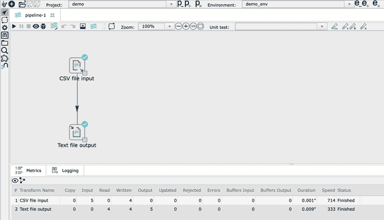The height and width of the screenshot is (220, 384).
Task: Zoom in with the plus circle
Action: click(186, 26)
